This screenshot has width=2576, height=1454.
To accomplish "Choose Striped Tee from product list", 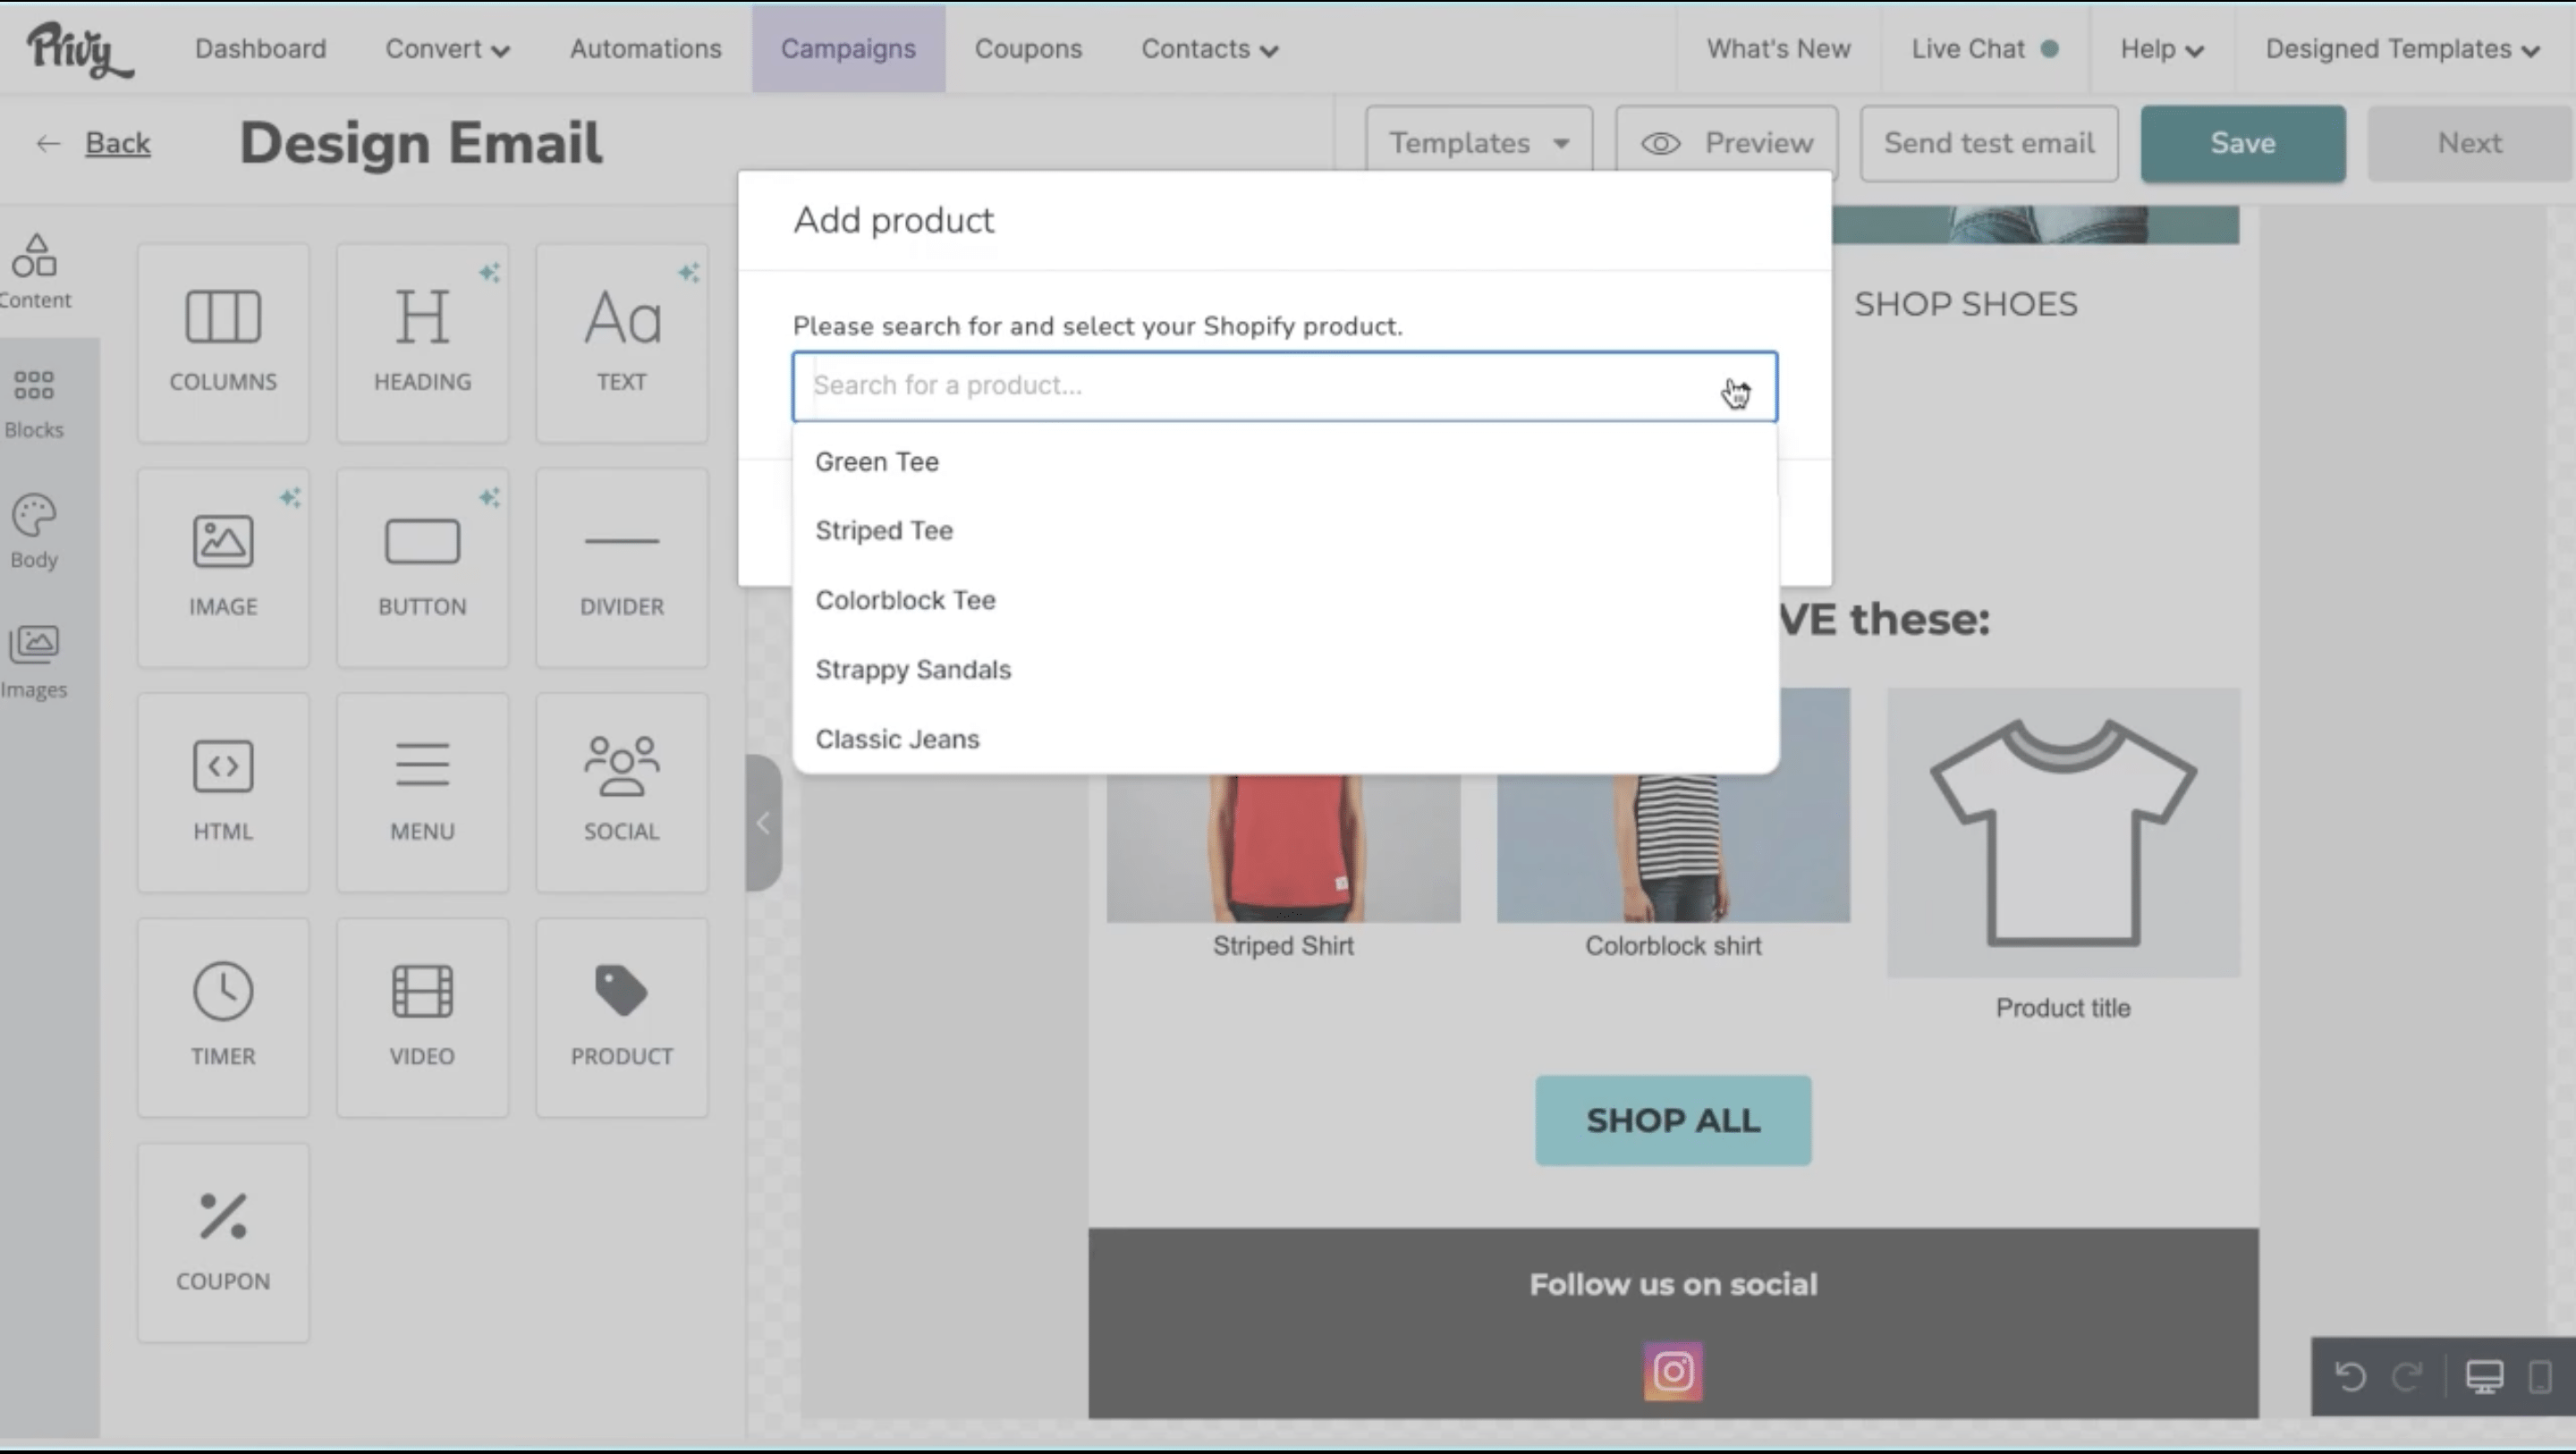I will point(1285,531).
